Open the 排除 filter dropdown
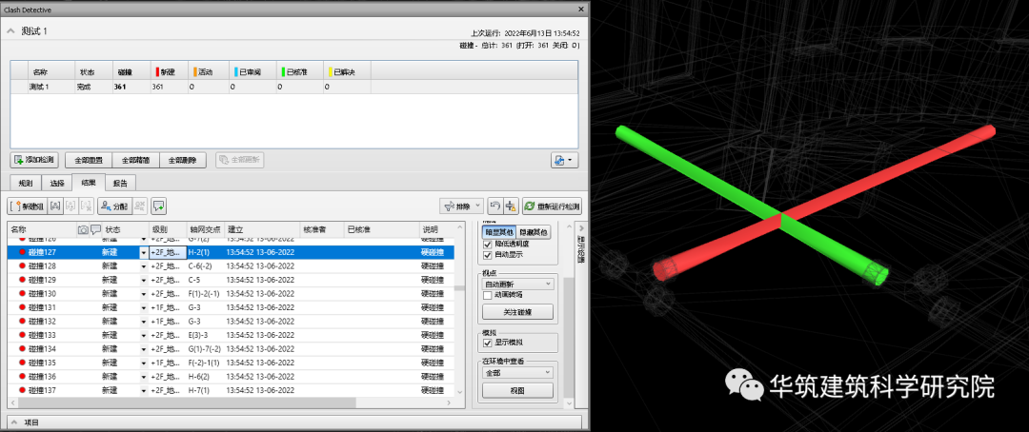Image resolution: width=1029 pixels, height=432 pixels. click(x=462, y=206)
